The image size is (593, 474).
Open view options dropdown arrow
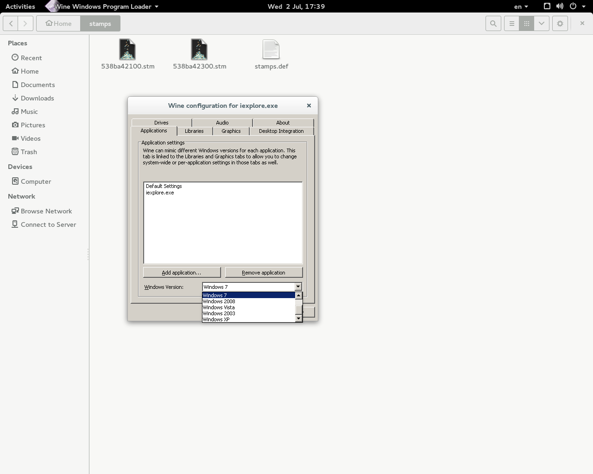542,24
